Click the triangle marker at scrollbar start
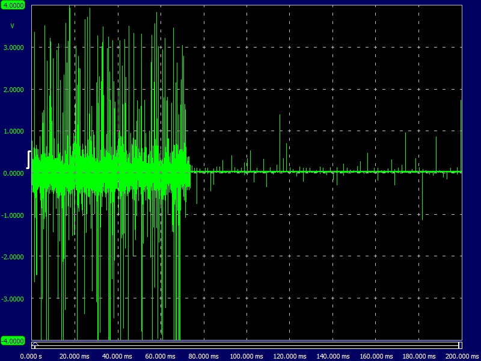 tap(35, 344)
